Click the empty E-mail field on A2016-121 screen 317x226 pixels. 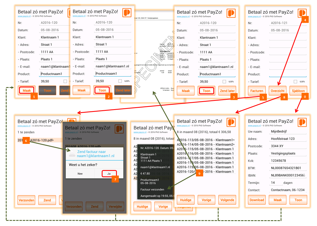click(288, 67)
